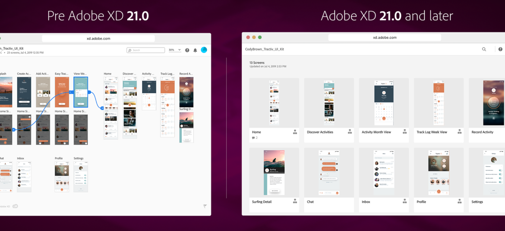Click 'Updated on Jul 4, 2019 2:53 PM' text
The image size is (505, 231).
[x=268, y=66]
